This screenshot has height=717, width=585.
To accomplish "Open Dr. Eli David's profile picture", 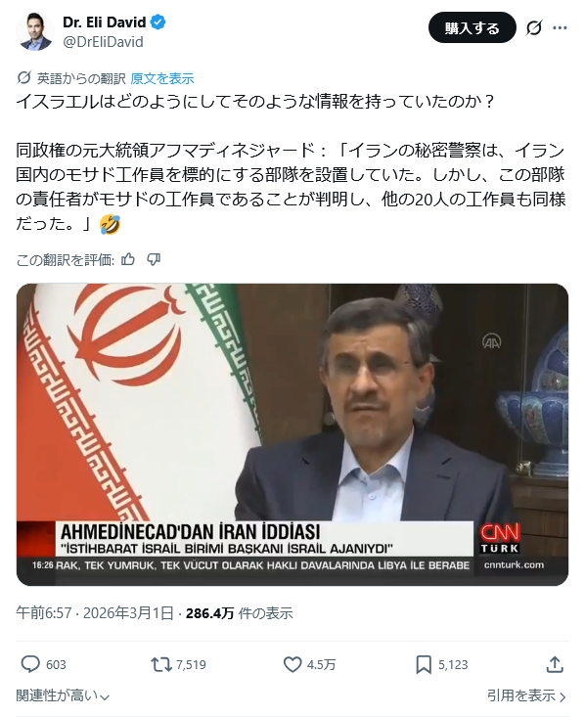I will (35, 31).
